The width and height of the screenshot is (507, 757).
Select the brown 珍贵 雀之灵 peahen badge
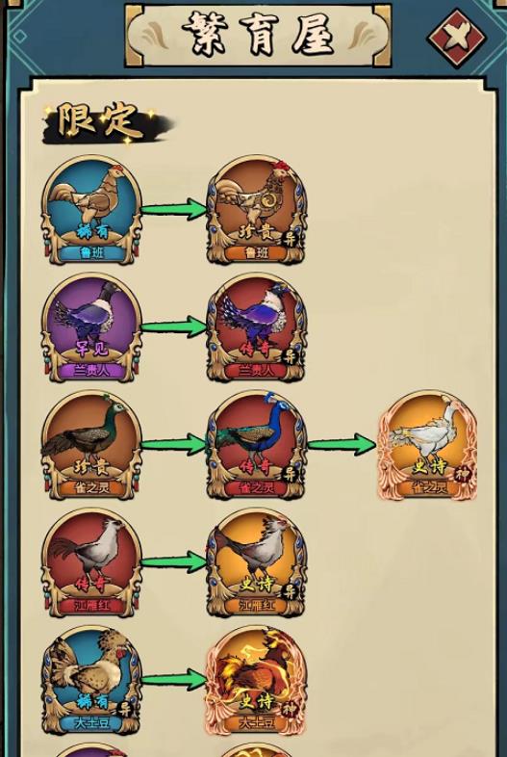pos(91,445)
